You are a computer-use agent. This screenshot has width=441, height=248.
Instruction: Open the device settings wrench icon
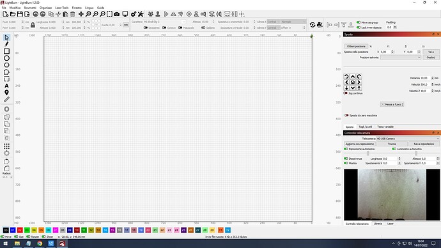click(x=141, y=14)
